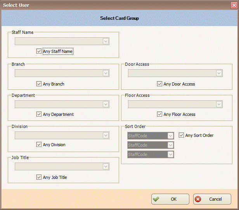Expand the second StaffCode sort dropdown
This screenshot has width=239, height=210.
point(170,145)
